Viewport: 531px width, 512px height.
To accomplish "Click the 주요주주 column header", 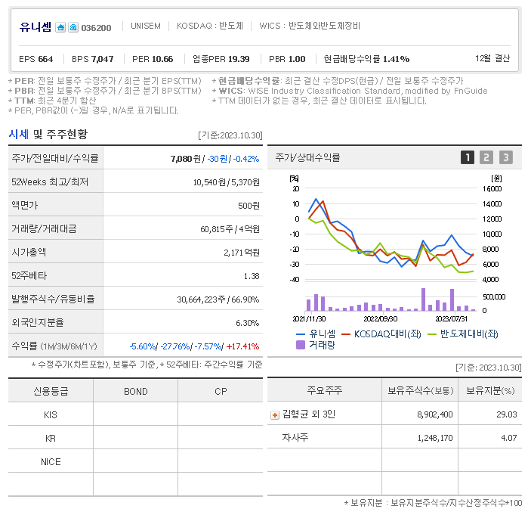I will [325, 390].
